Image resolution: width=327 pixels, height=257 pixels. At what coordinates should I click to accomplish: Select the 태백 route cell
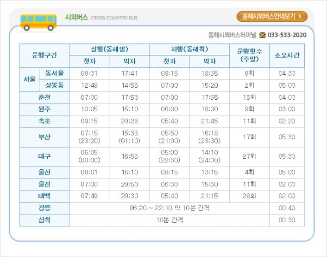click(x=44, y=196)
